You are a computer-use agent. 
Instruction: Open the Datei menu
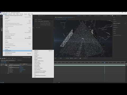pos(1,14)
